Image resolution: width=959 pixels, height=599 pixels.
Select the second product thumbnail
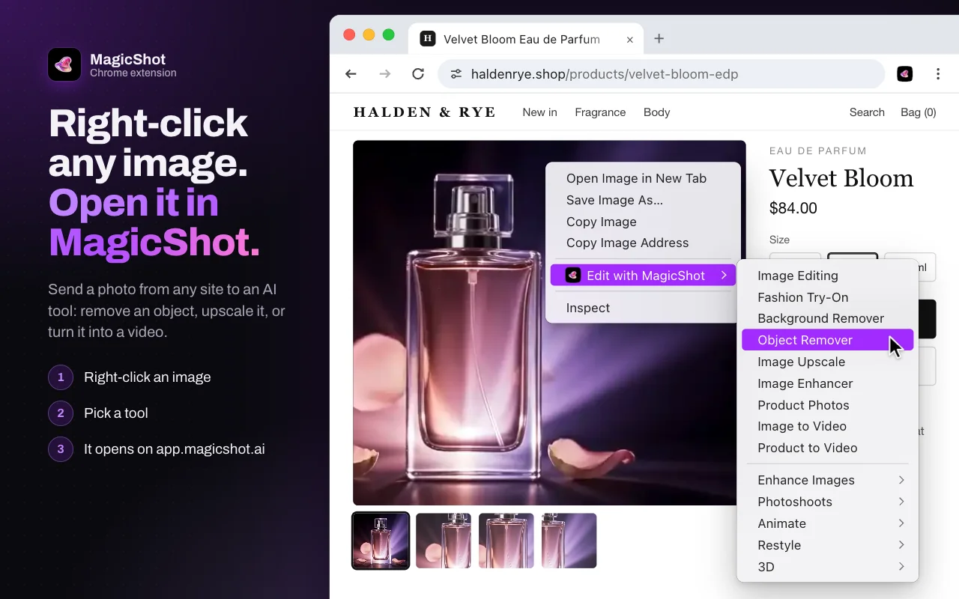(x=444, y=541)
